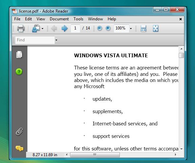
Task: Click the 'support services' bullet text
Action: (x=111, y=136)
